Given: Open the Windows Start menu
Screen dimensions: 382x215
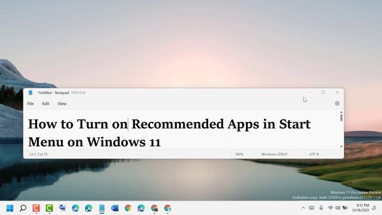Looking at the screenshot, I should click(x=10, y=208).
